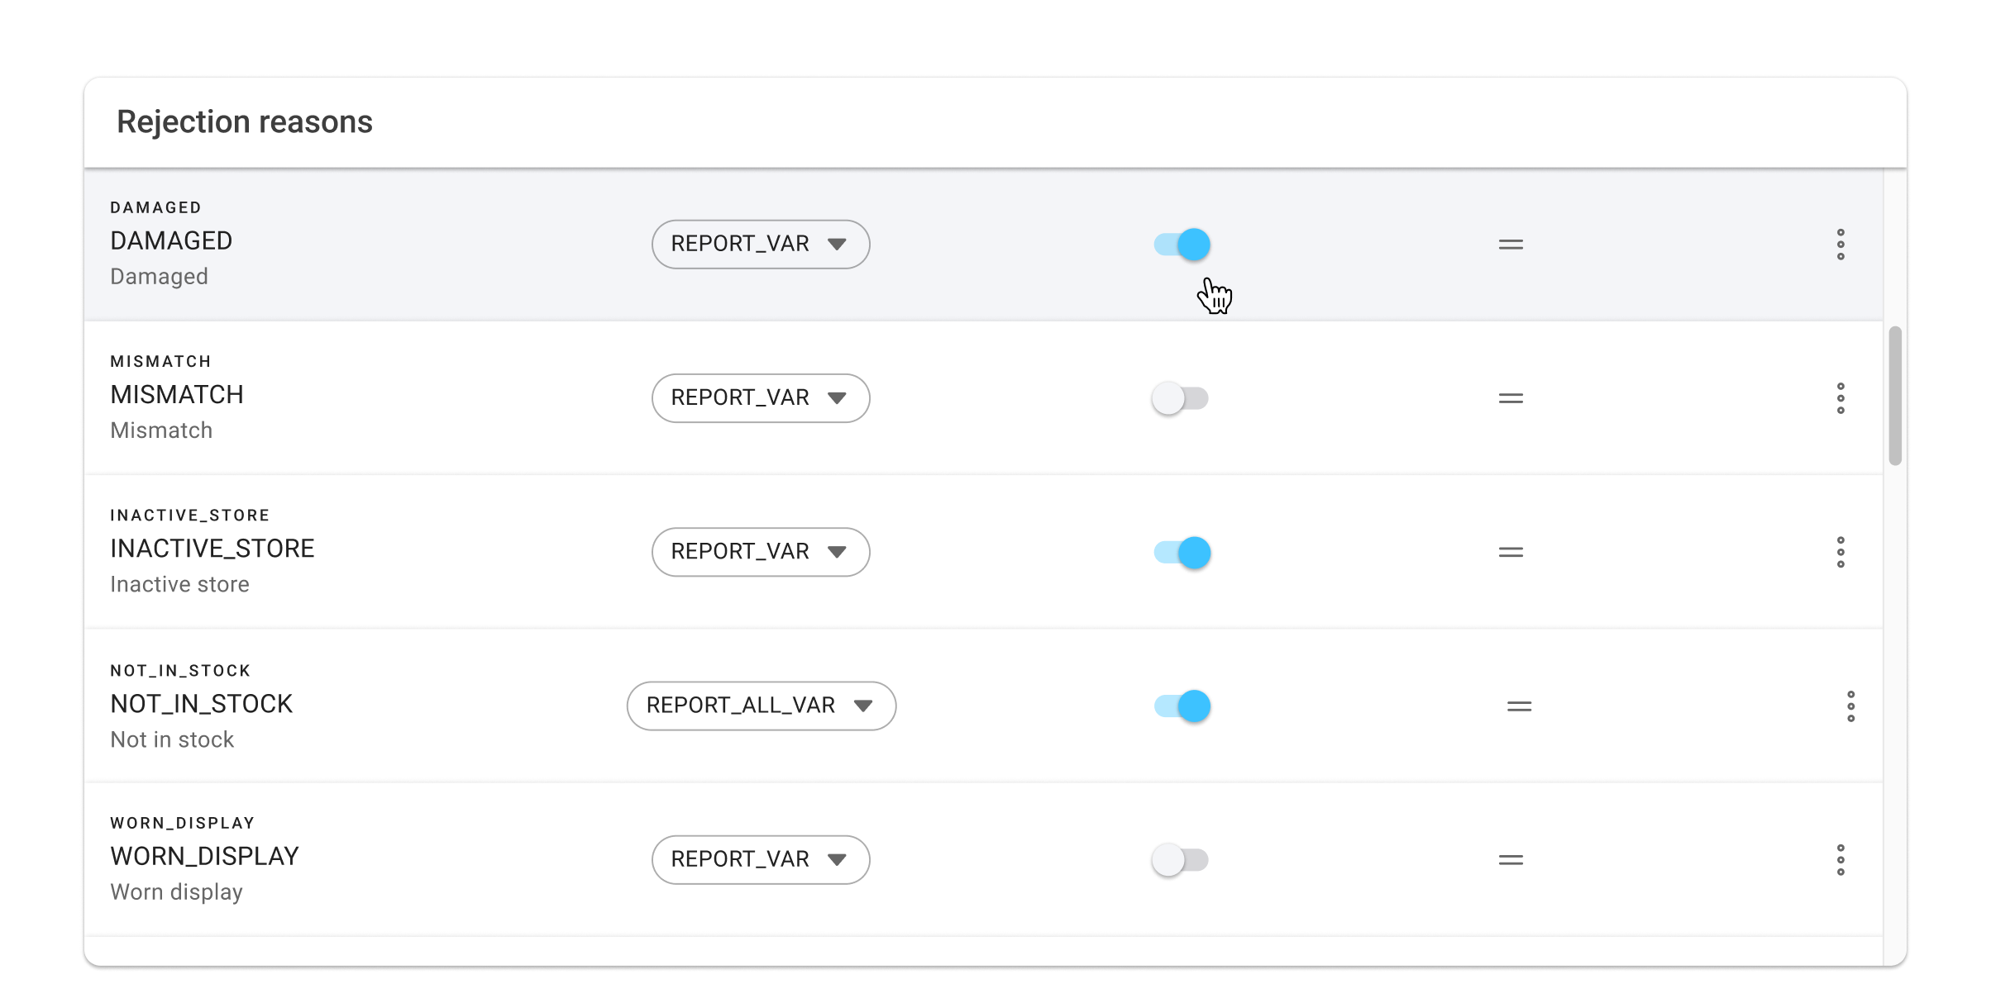Click the drag handle on the INACTIVE_STORE row
The height and width of the screenshot is (1003, 1991).
point(1511,552)
